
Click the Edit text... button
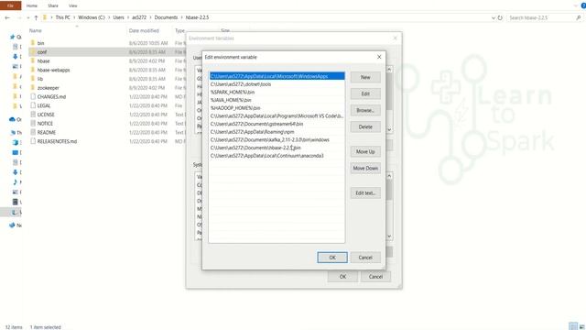pos(365,193)
